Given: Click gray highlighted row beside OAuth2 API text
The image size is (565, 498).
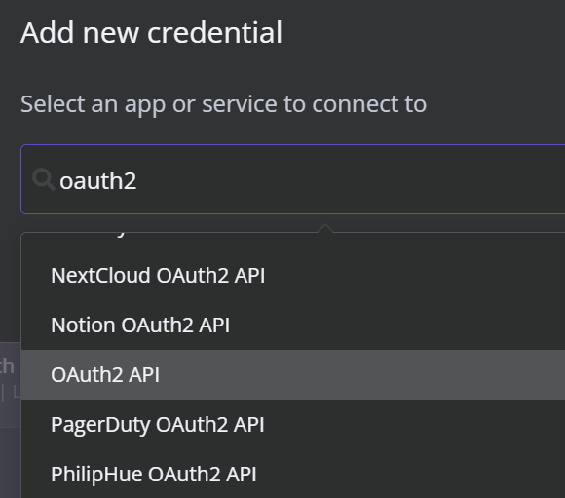Looking at the screenshot, I should click(x=360, y=374).
